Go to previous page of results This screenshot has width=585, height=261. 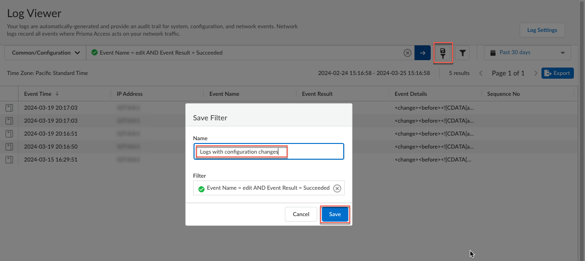pos(481,73)
